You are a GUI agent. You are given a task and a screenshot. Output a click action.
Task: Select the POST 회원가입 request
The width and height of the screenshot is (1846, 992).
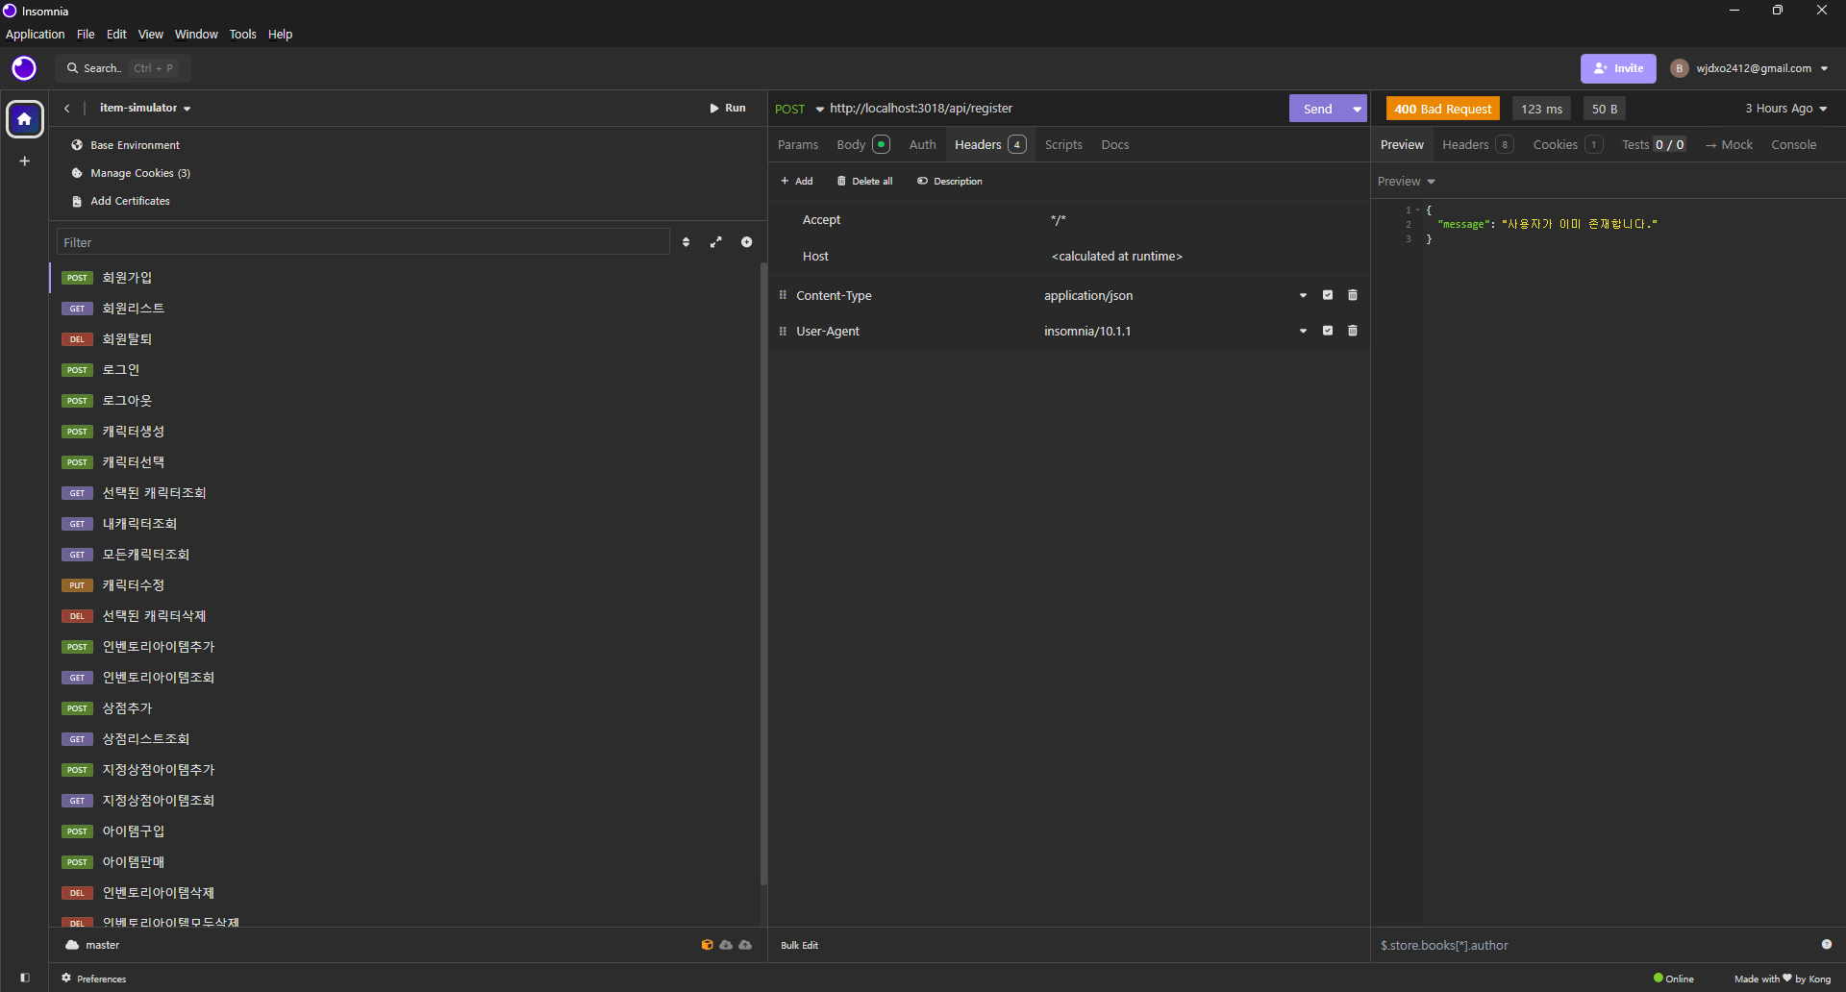point(404,278)
